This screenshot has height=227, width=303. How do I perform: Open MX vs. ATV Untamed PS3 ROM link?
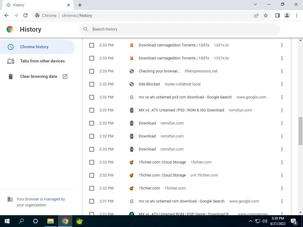(x=181, y=110)
